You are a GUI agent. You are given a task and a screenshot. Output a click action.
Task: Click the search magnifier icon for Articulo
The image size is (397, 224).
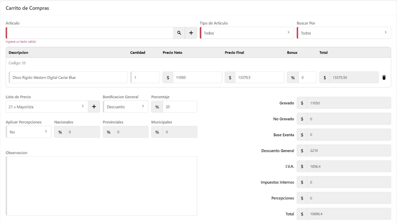(179, 33)
